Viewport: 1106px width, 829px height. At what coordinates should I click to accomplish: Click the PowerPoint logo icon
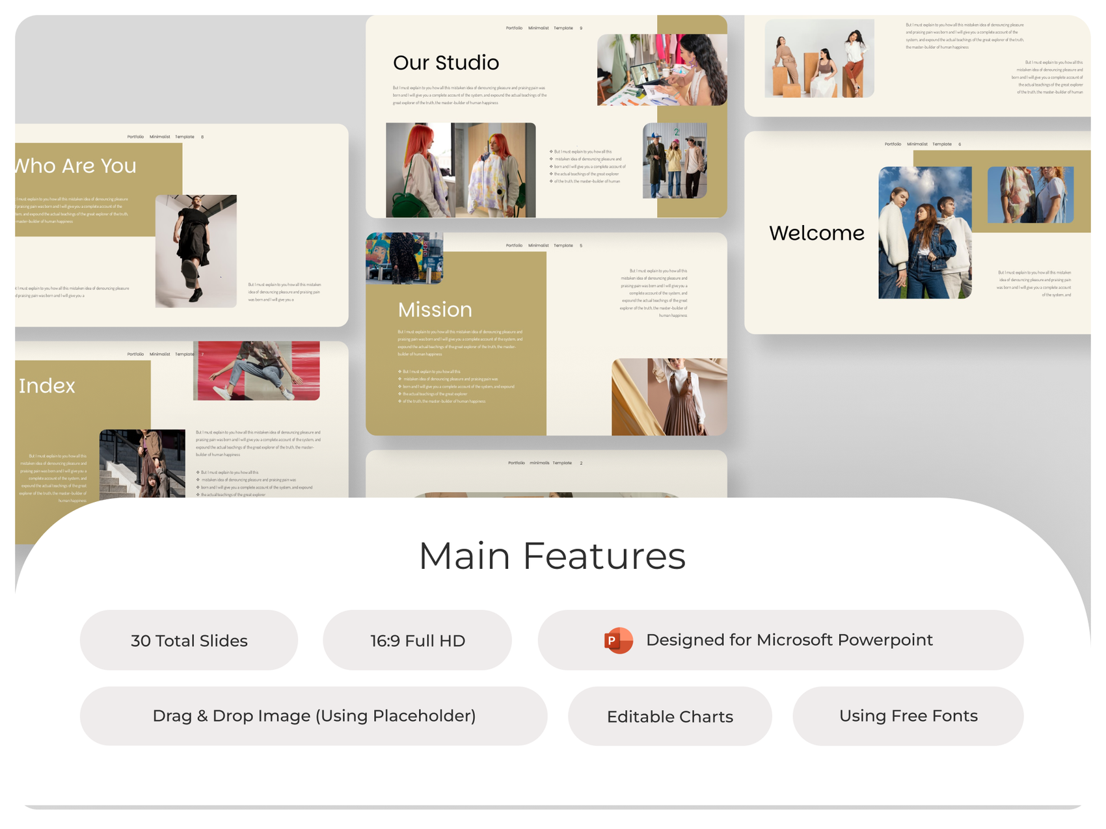[618, 640]
